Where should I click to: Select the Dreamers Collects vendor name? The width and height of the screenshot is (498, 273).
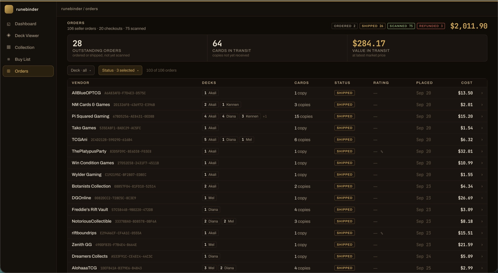pyautogui.click(x=90, y=256)
